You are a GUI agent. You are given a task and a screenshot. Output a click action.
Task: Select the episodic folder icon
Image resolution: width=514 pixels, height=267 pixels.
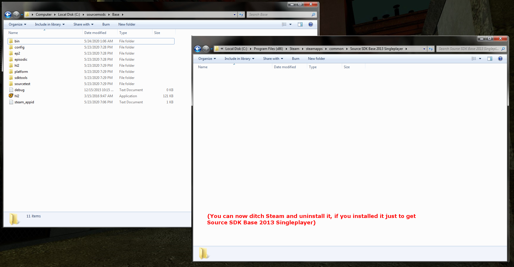click(x=11, y=59)
